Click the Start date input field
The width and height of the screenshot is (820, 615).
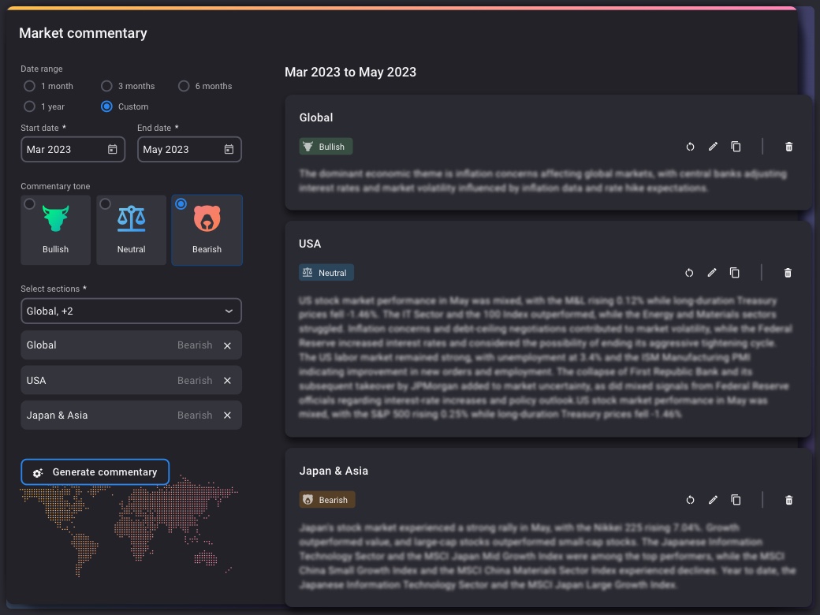[x=65, y=150]
